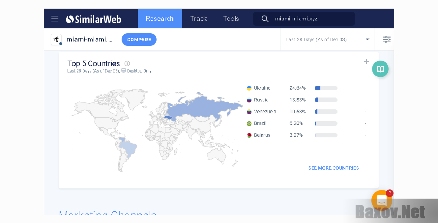Viewport: 438px width, 223px height.
Task: Click the 13.83% value
Action: click(x=298, y=100)
